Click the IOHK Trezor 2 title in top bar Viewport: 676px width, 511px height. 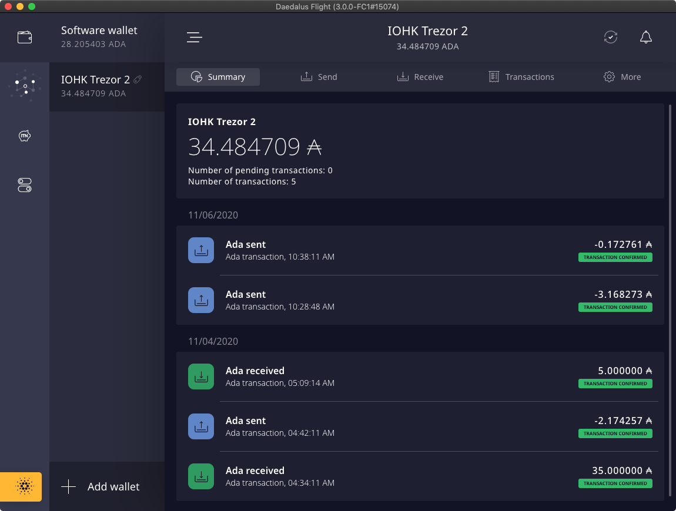coord(428,31)
